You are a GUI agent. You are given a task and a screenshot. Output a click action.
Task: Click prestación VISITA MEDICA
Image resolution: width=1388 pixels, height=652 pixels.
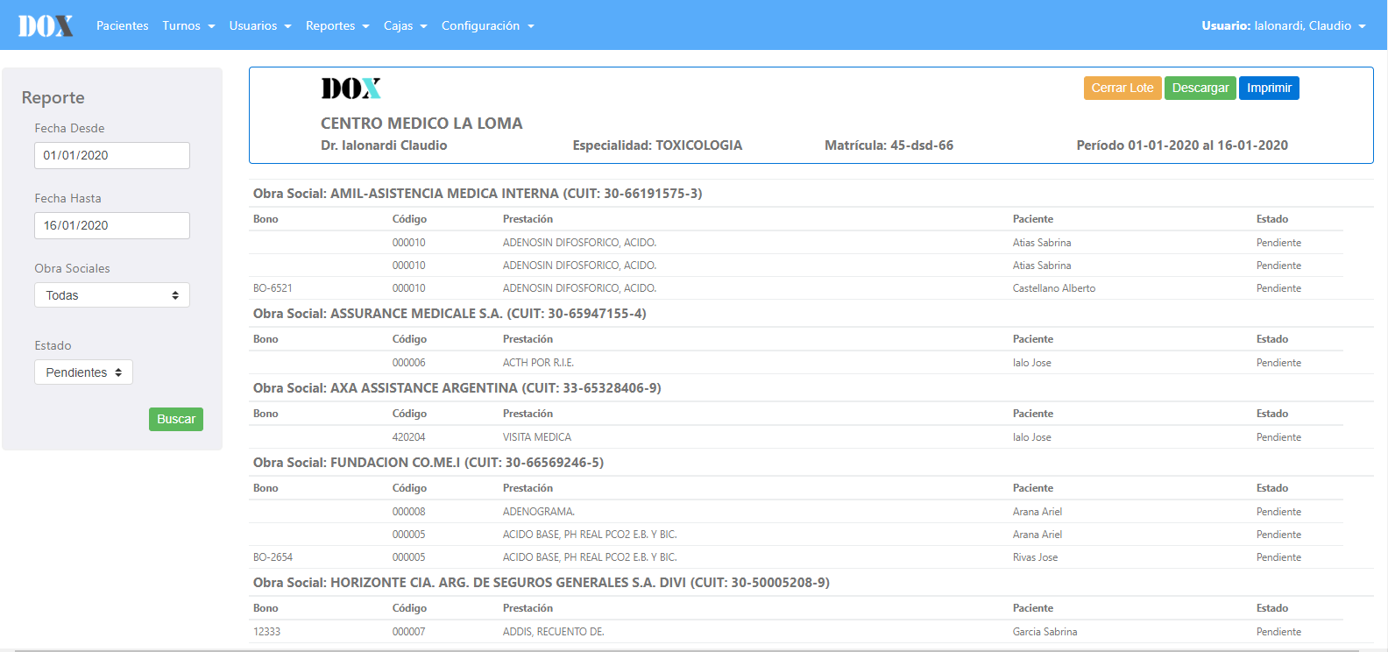[x=537, y=437]
